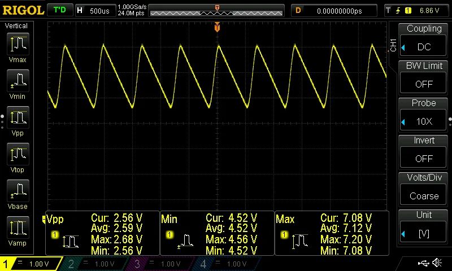This screenshot has width=452, height=271.
Task: Click the horizontal timebase 500us field
Action: tap(95, 11)
